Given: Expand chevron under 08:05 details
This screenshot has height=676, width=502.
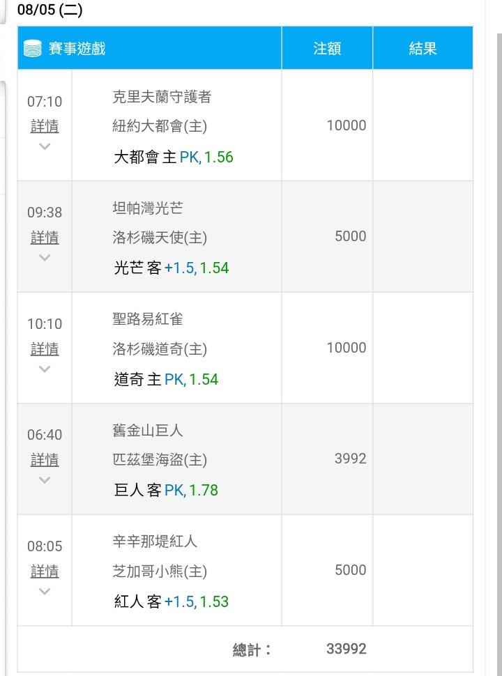Looking at the screenshot, I should tap(45, 592).
